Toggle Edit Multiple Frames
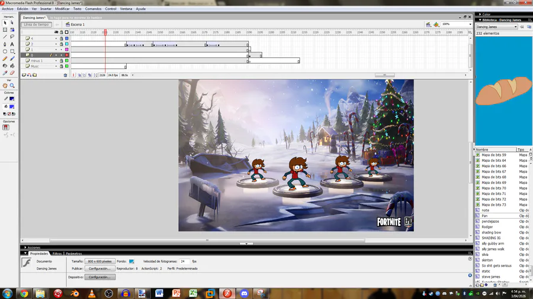533x299 pixels. click(90, 75)
